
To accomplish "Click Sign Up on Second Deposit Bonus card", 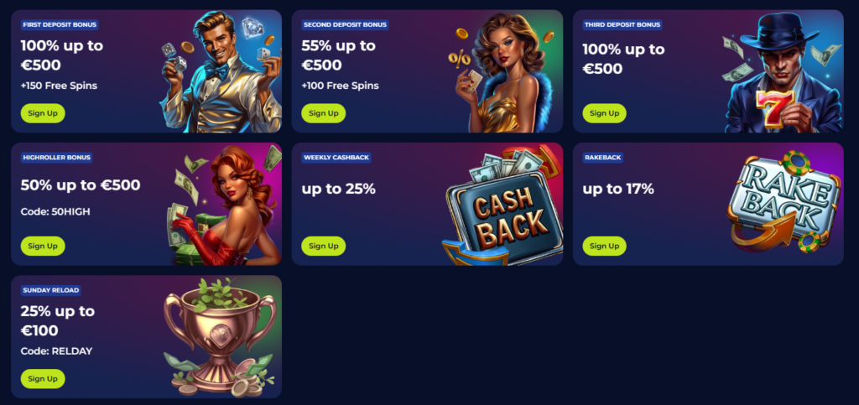I will coord(323,113).
